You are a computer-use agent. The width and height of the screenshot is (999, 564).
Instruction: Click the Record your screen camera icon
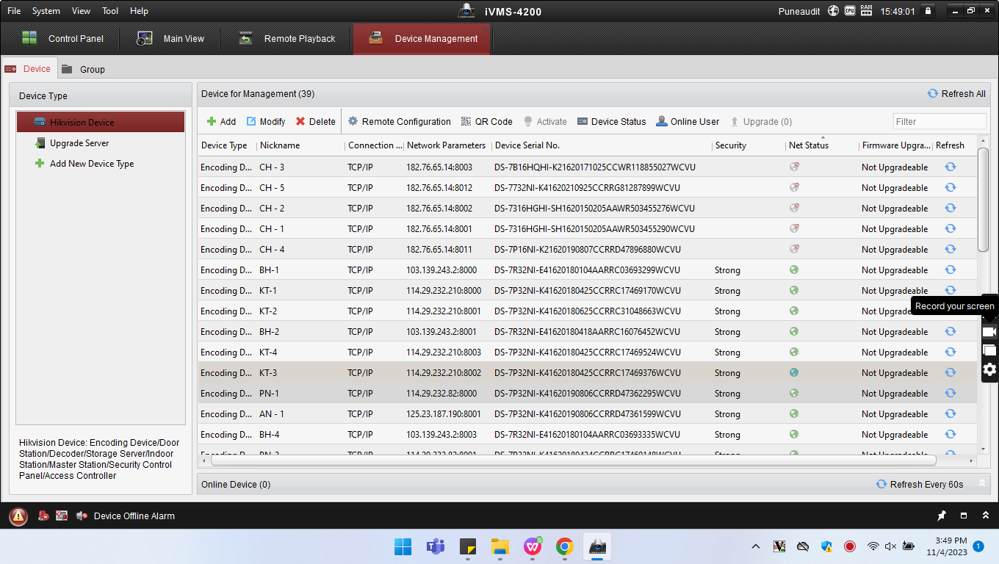tap(989, 332)
